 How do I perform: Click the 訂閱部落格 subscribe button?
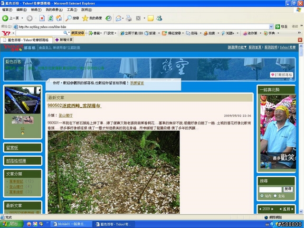point(281,75)
